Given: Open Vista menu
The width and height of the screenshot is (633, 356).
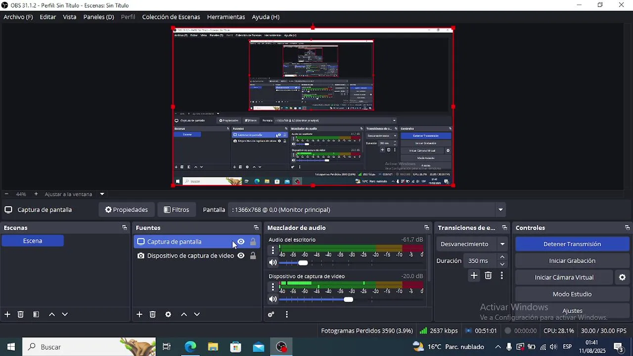Looking at the screenshot, I should (70, 17).
